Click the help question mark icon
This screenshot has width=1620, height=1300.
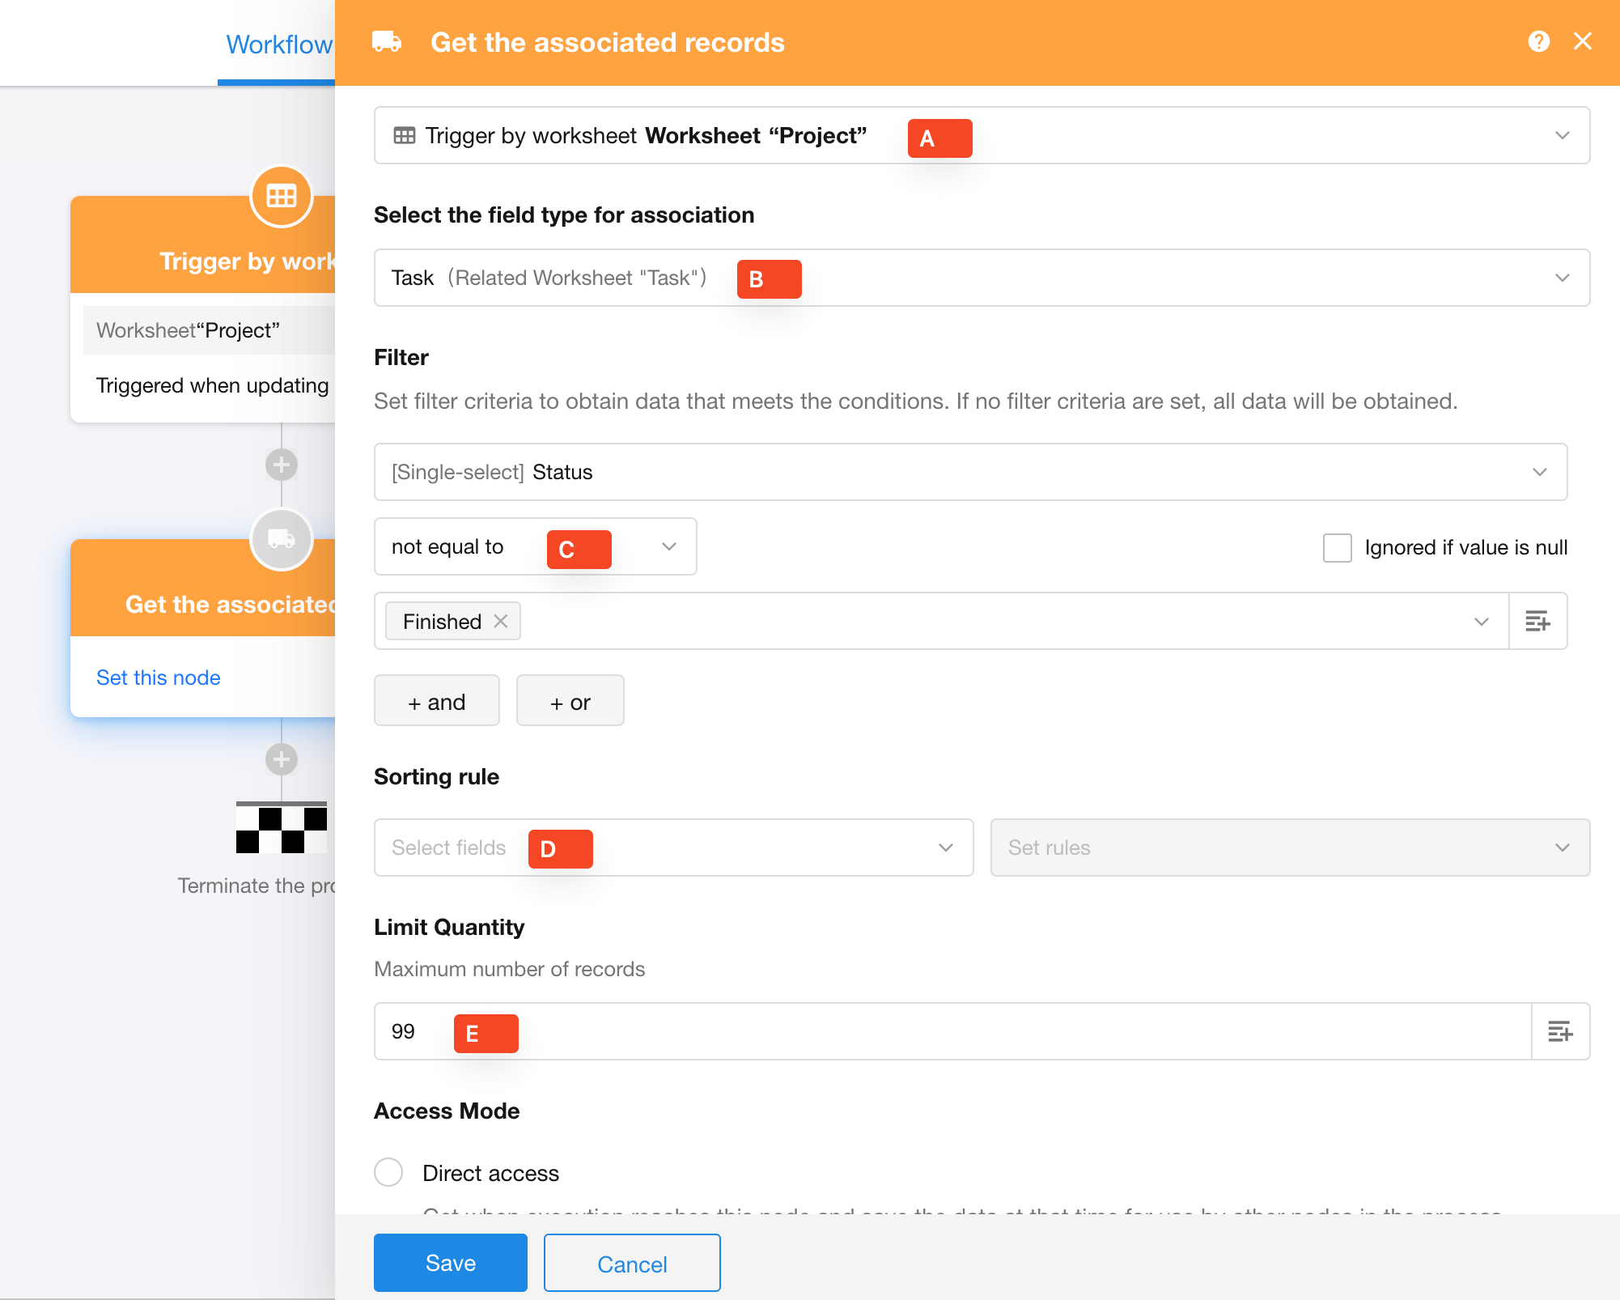pyautogui.click(x=1538, y=41)
